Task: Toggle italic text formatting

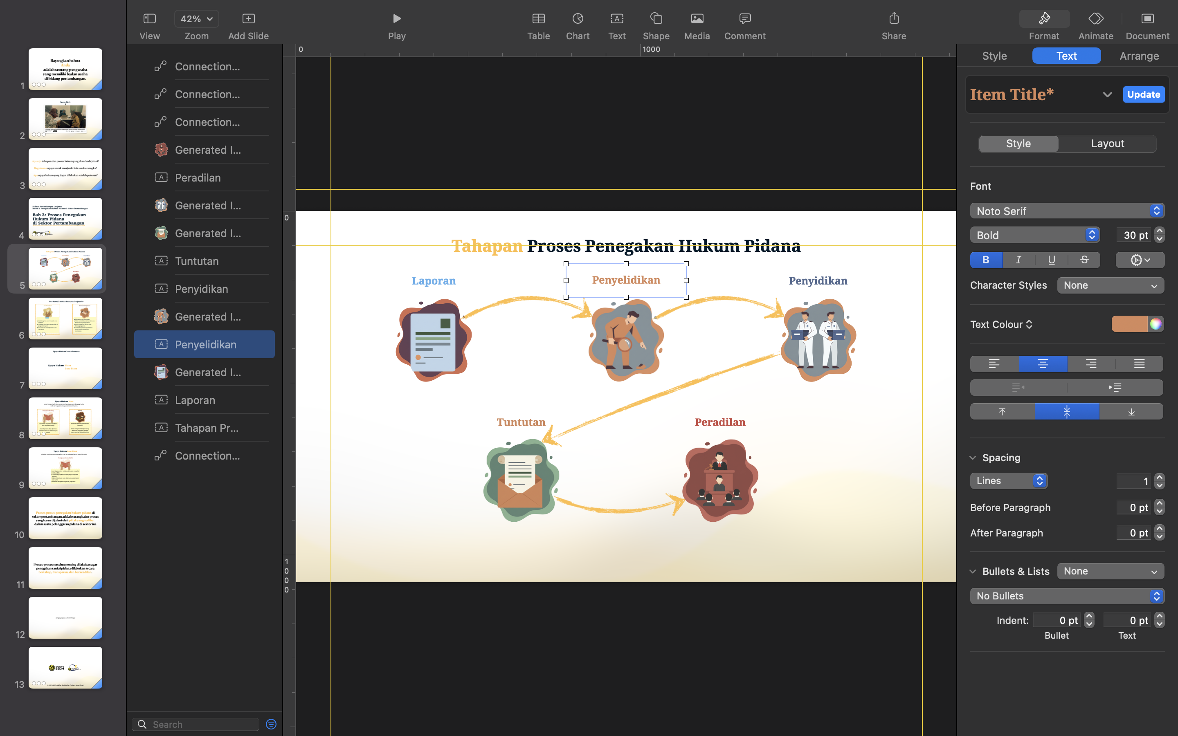Action: click(x=1018, y=260)
